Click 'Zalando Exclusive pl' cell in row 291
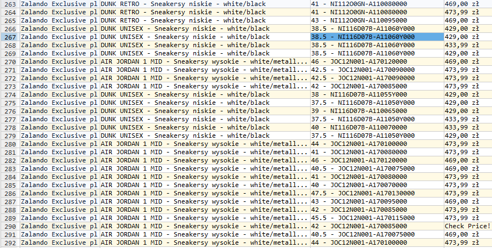 pyautogui.click(x=60, y=234)
